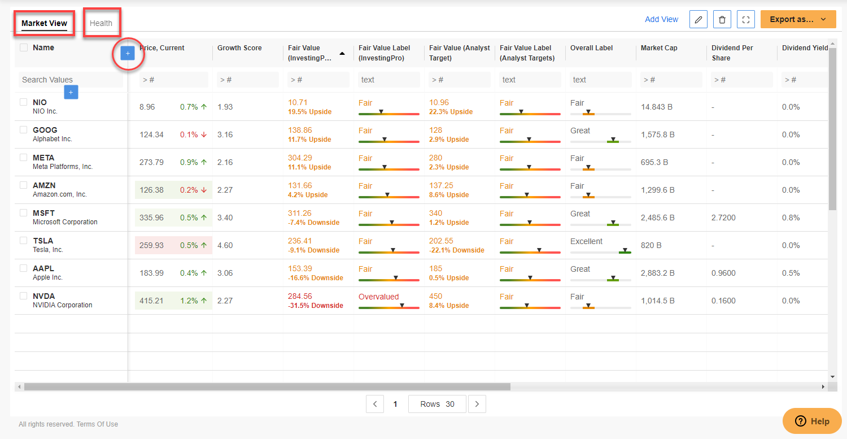Image resolution: width=847 pixels, height=439 pixels.
Task: Switch to the Market View tab
Action: 44,24
